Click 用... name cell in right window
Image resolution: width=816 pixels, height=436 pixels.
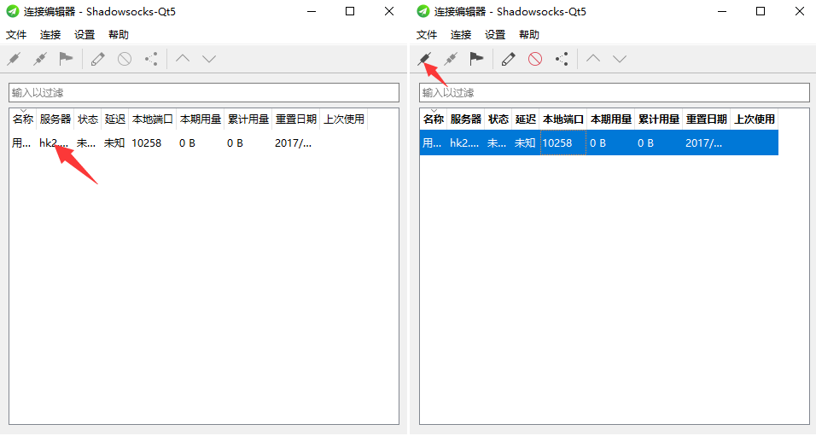click(434, 143)
